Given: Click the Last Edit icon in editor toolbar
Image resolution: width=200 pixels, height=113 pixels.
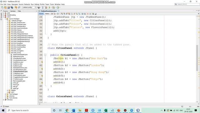Looking at the screenshot, I should click(52, 14).
